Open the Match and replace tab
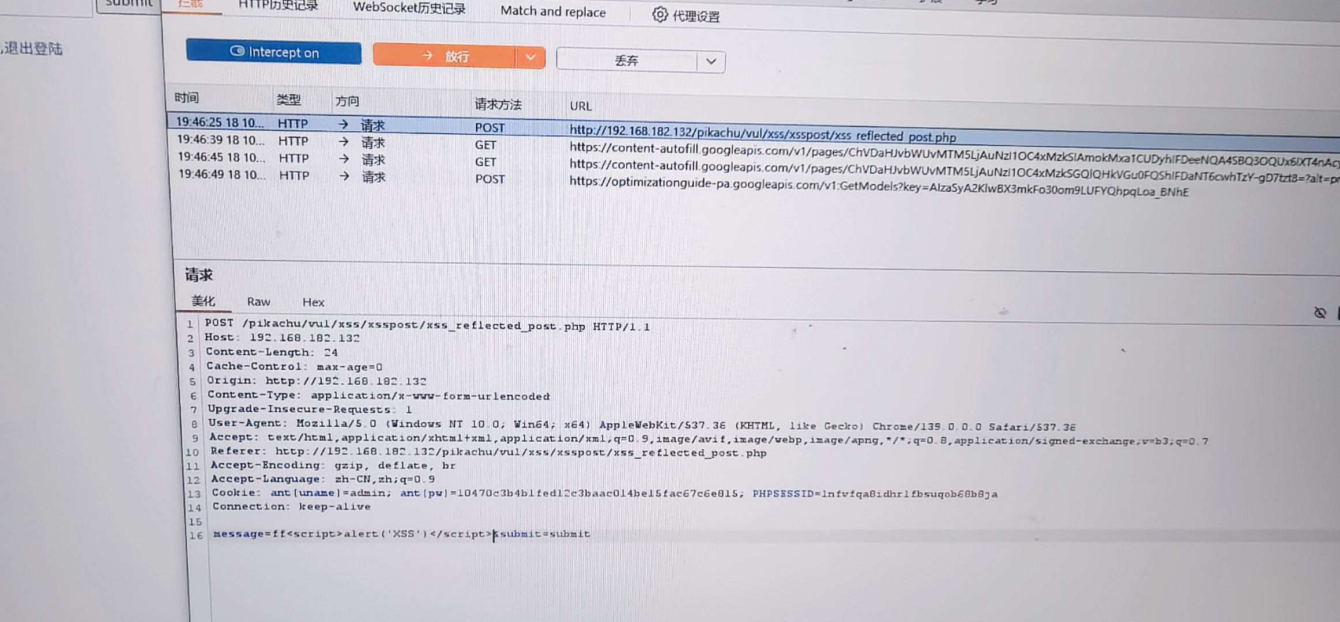This screenshot has height=622, width=1340. 552,12
